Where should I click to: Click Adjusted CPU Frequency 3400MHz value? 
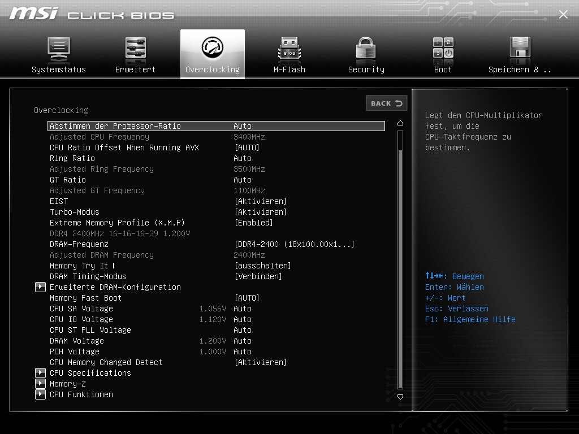pyautogui.click(x=249, y=137)
